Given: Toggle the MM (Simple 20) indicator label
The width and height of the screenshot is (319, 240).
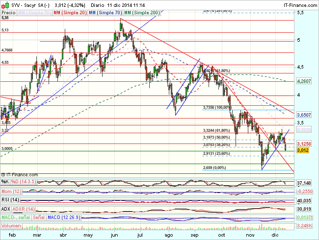Looking at the screenshot, I should (70, 13).
